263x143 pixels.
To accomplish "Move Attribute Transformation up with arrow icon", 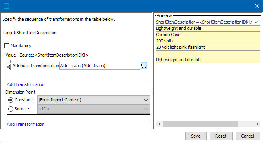I will (9, 65).
